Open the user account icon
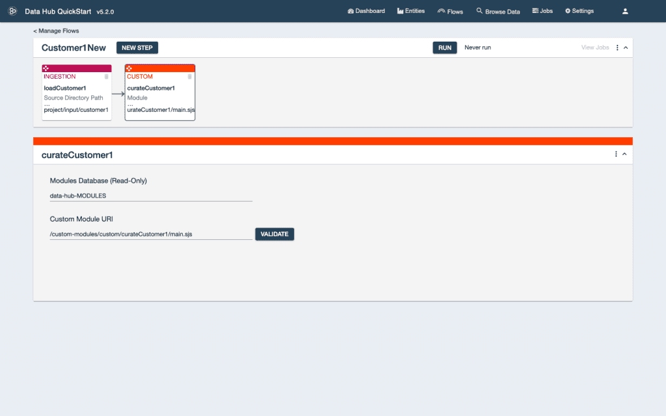 click(625, 11)
